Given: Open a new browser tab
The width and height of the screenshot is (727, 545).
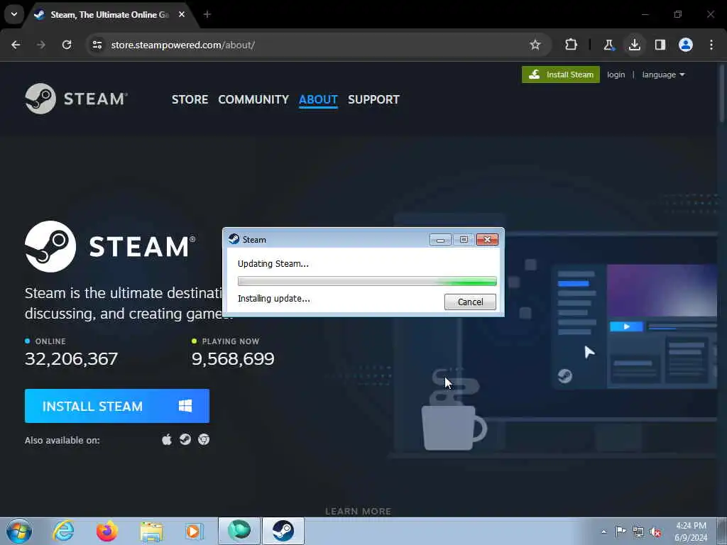Looking at the screenshot, I should (207, 14).
